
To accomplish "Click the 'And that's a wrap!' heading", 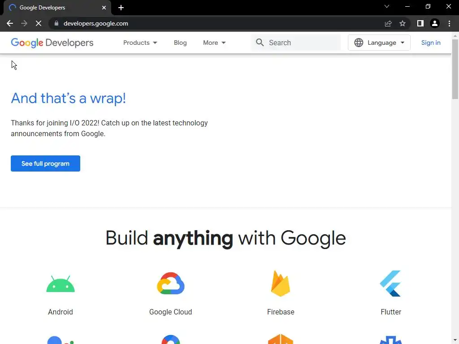I will [x=68, y=98].
